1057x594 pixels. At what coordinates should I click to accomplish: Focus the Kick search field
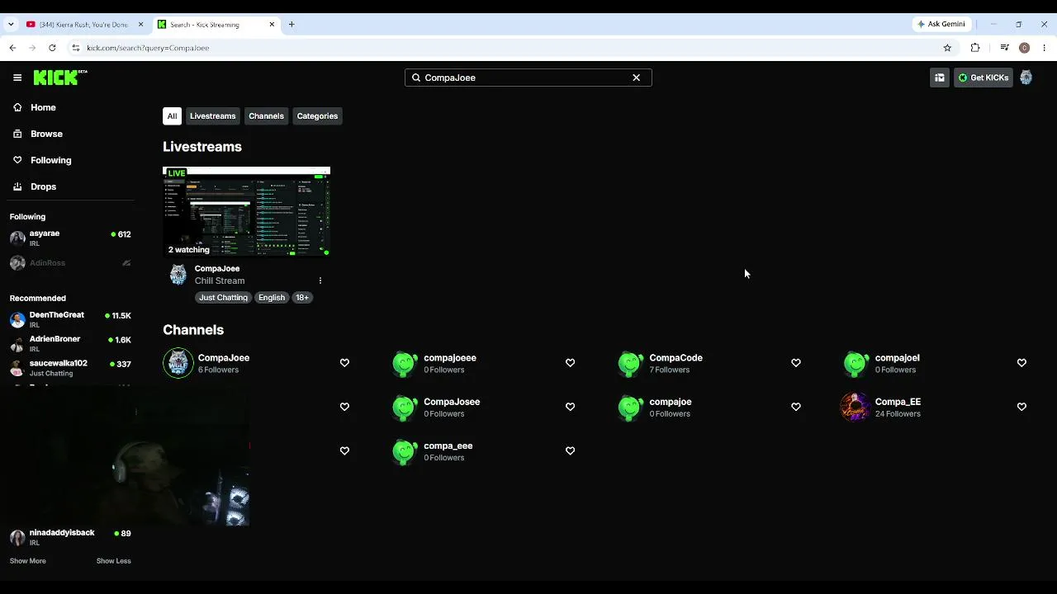(528, 78)
